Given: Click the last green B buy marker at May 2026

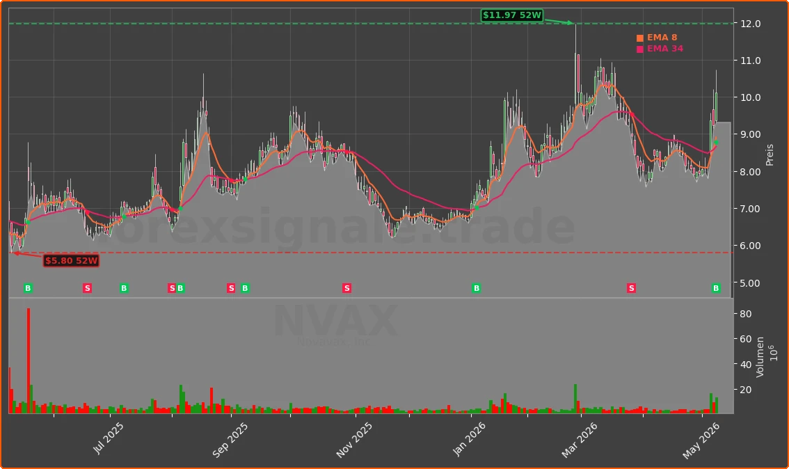Looking at the screenshot, I should (716, 288).
